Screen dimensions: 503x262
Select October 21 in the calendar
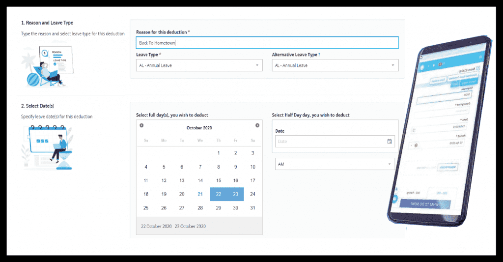(200, 194)
